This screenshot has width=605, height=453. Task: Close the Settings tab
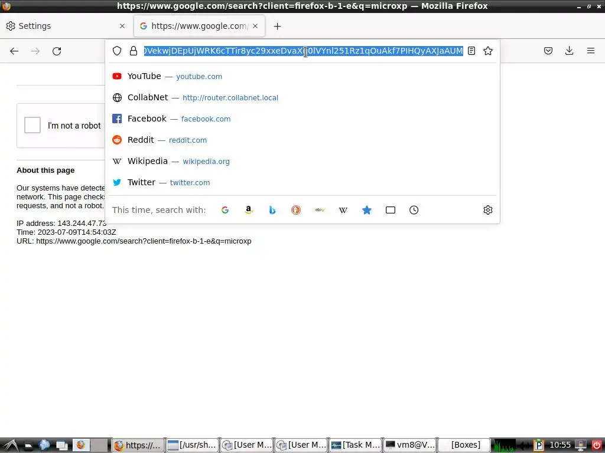tap(122, 26)
